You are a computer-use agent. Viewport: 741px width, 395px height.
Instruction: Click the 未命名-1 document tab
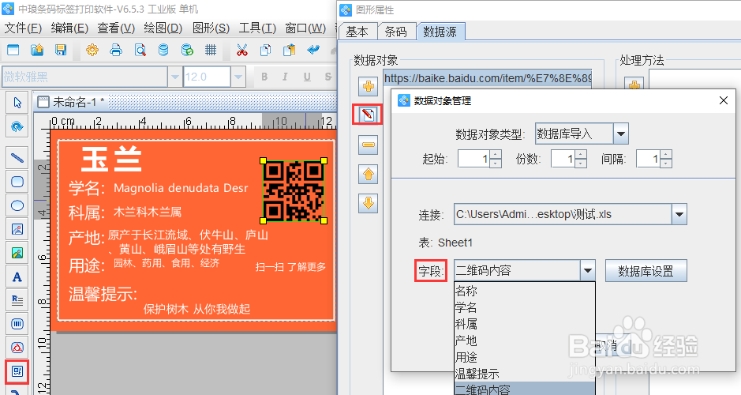click(x=71, y=102)
